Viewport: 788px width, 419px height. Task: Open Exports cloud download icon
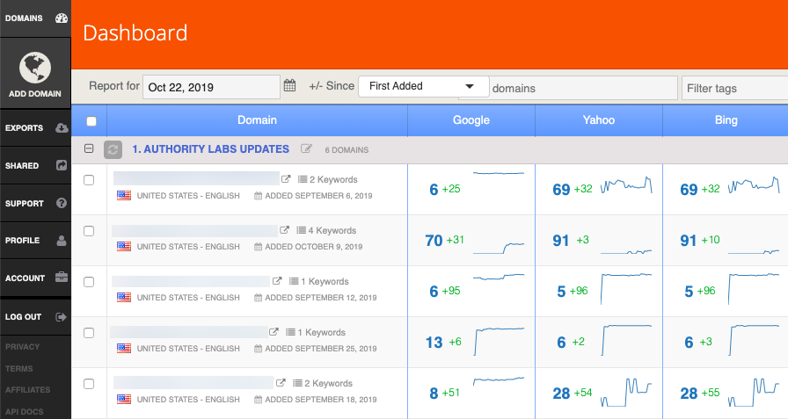pyautogui.click(x=62, y=128)
